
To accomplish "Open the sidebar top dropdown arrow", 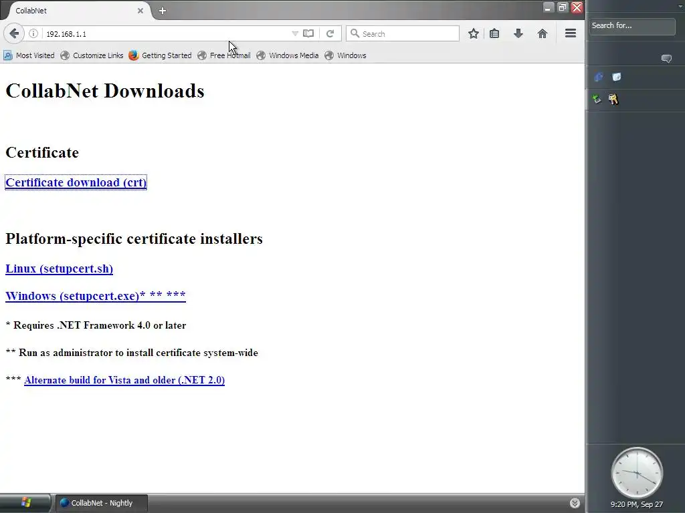I will 679,5.
